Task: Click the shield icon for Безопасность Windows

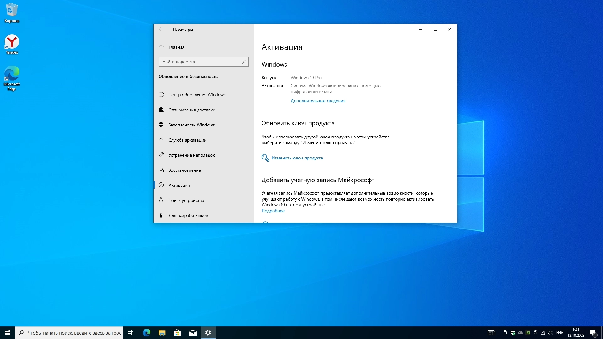Action: click(x=161, y=125)
